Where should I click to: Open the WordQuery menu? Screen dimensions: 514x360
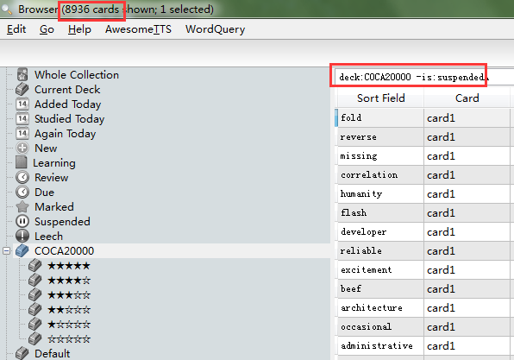tap(215, 29)
